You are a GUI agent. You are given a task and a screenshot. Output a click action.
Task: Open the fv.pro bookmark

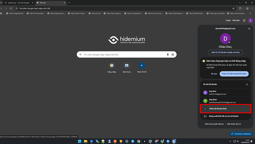tap(95, 13)
